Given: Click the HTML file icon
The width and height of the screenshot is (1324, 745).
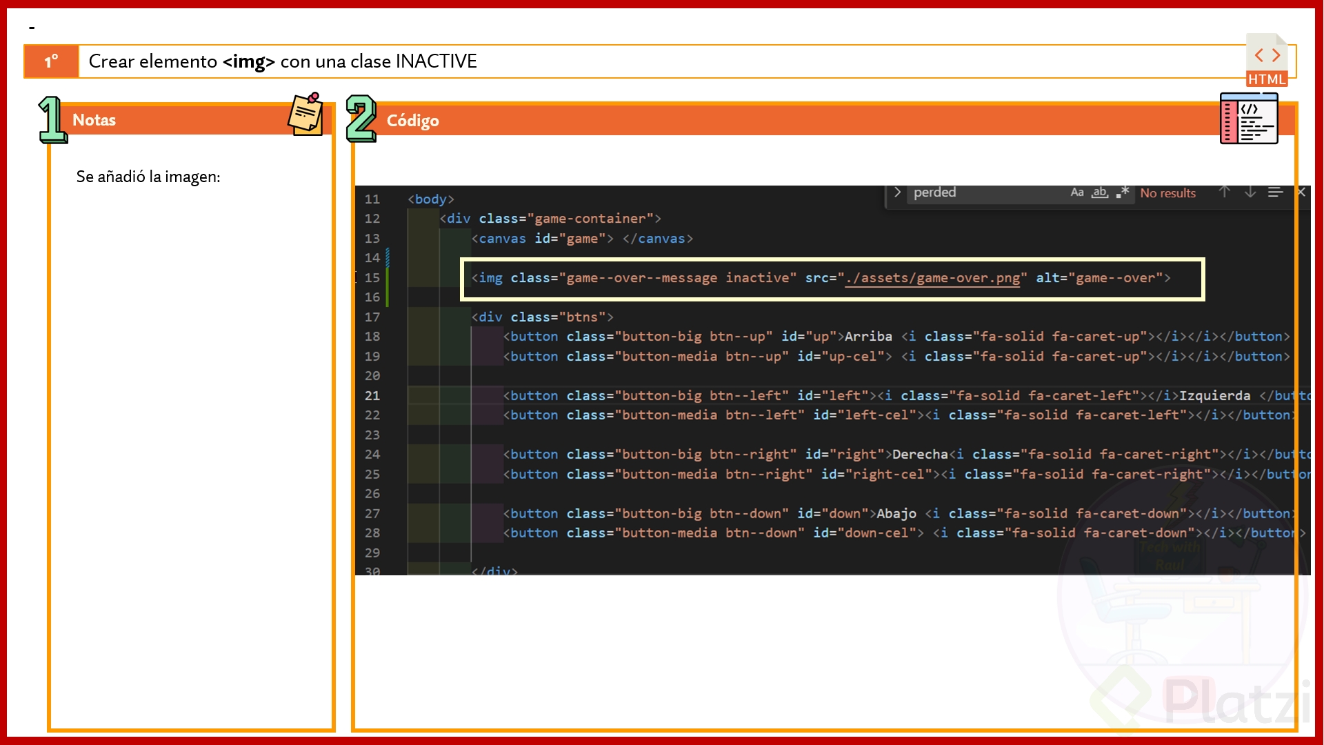Looking at the screenshot, I should point(1267,61).
